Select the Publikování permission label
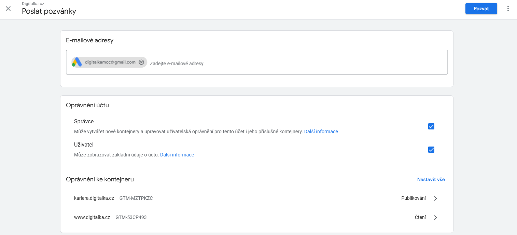This screenshot has height=235, width=517. [414, 198]
